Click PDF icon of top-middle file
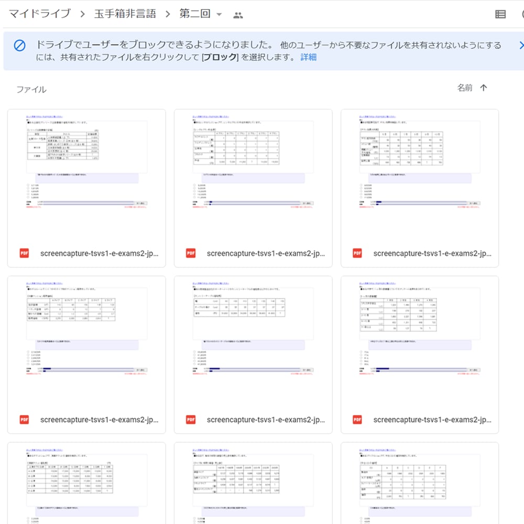 191,254
